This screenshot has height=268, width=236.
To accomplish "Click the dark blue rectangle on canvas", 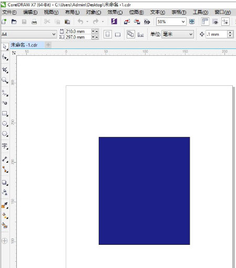I will (x=144, y=191).
